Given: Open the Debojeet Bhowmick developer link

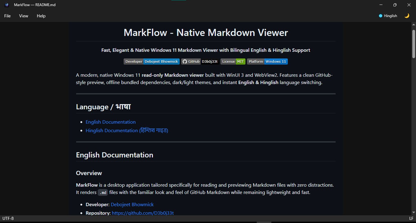Looking at the screenshot, I should pyautogui.click(x=132, y=205).
